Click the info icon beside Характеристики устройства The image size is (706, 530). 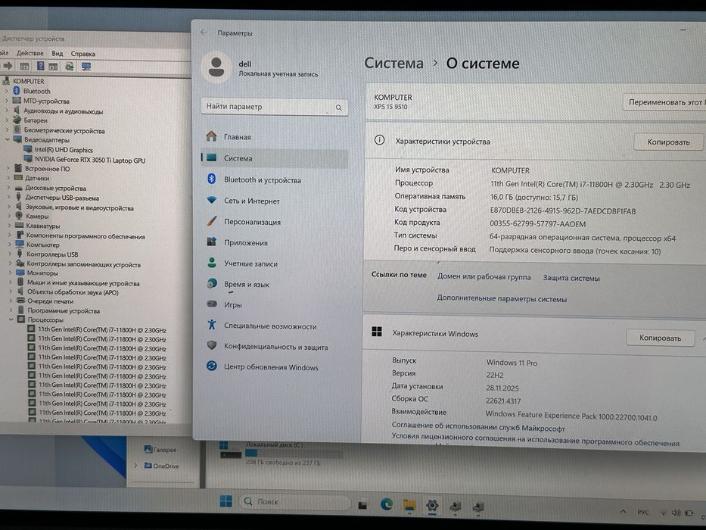coord(380,140)
